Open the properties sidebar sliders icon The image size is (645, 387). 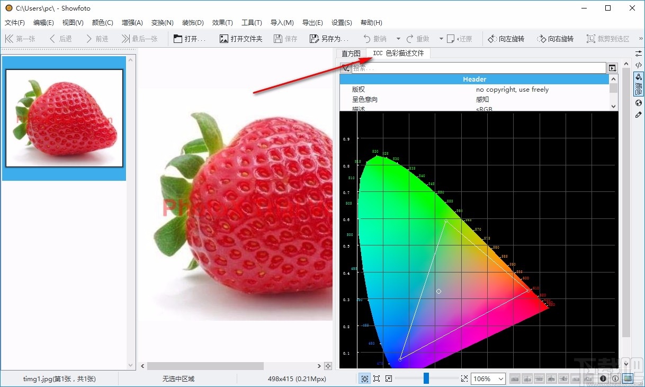pyautogui.click(x=639, y=54)
